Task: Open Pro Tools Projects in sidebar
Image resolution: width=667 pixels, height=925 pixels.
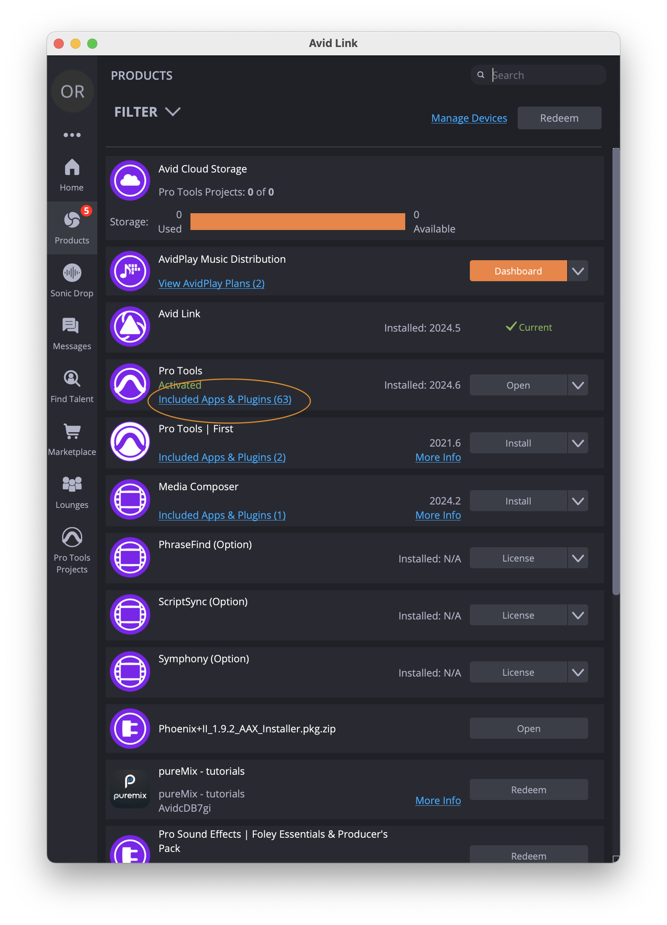Action: (72, 551)
